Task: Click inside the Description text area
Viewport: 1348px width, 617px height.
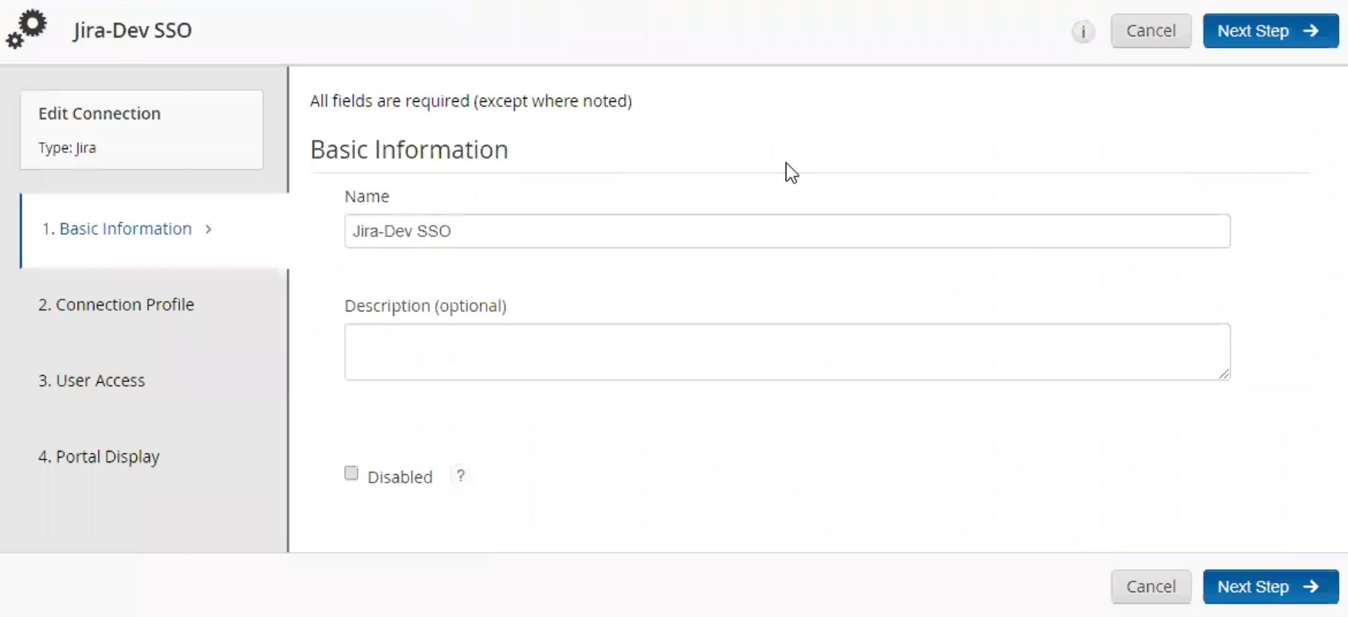Action: [x=787, y=351]
